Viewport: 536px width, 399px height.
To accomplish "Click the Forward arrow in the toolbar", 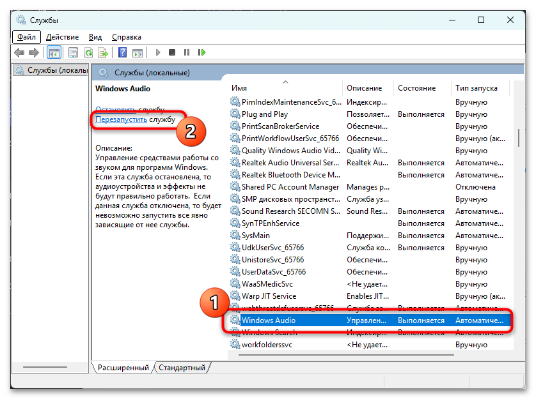I will coord(34,52).
